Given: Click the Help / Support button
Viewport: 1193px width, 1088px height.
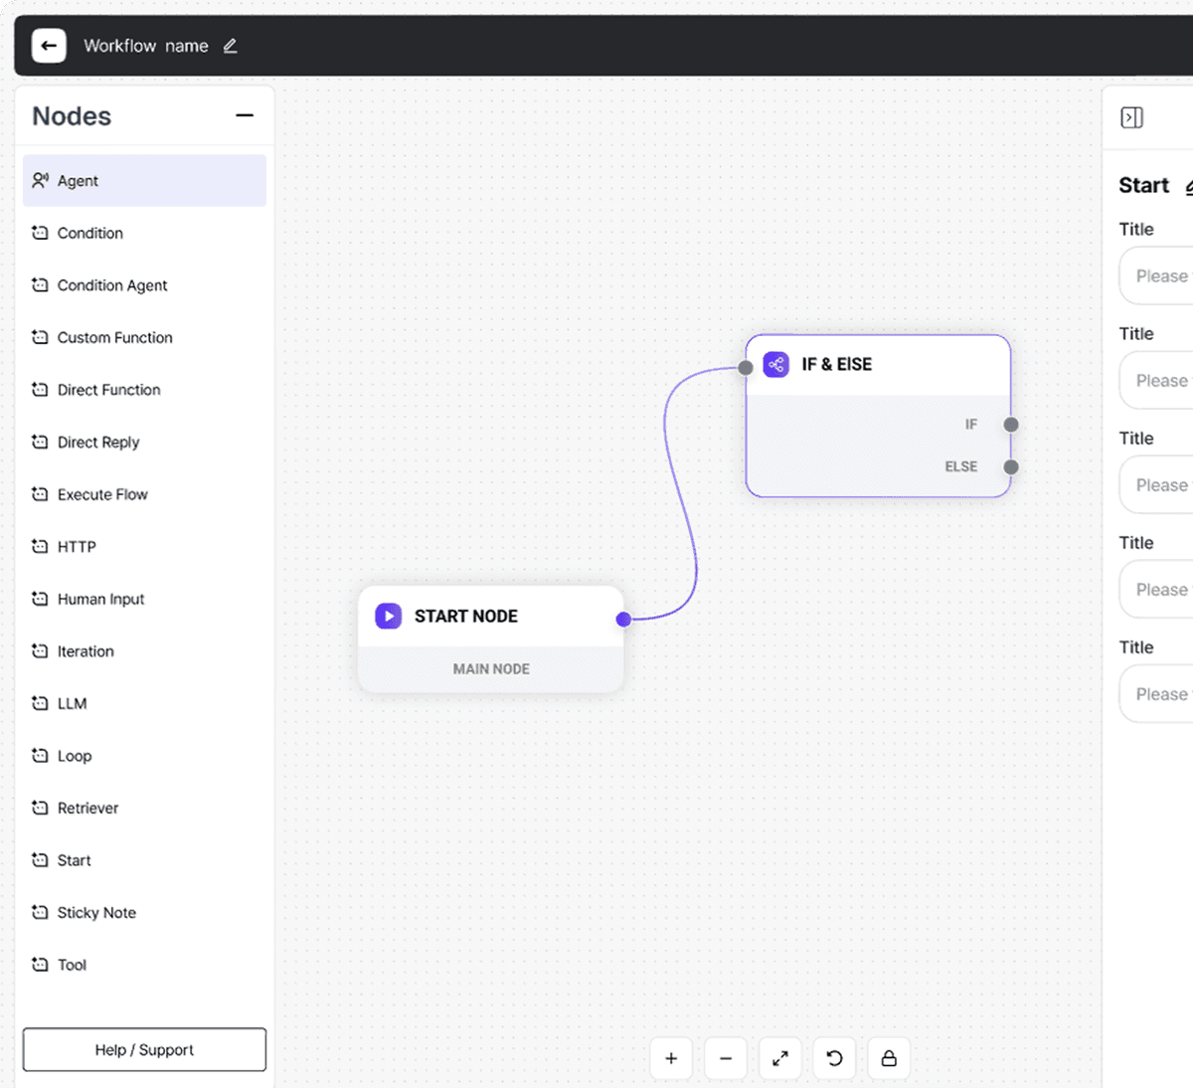Looking at the screenshot, I should [143, 1050].
